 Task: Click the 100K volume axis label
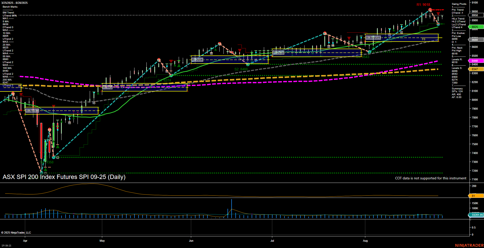[475, 208]
